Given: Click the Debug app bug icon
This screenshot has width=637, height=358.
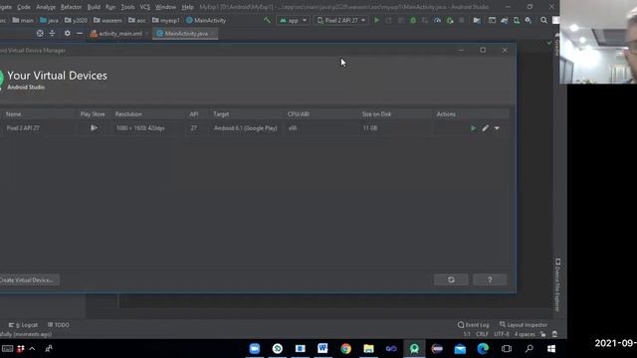Looking at the screenshot, I should [x=413, y=20].
